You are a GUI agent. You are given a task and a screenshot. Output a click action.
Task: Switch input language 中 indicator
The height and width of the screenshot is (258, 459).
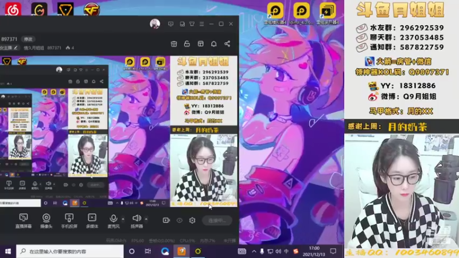pos(286,251)
